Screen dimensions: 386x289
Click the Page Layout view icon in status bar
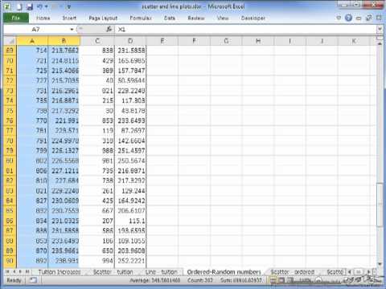click(281, 280)
